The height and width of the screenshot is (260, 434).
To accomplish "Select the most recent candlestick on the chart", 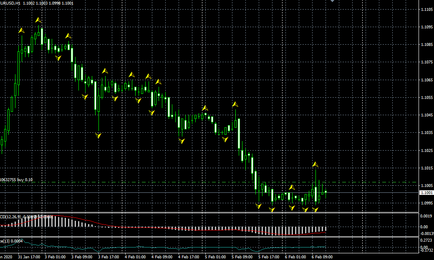I will (325, 192).
